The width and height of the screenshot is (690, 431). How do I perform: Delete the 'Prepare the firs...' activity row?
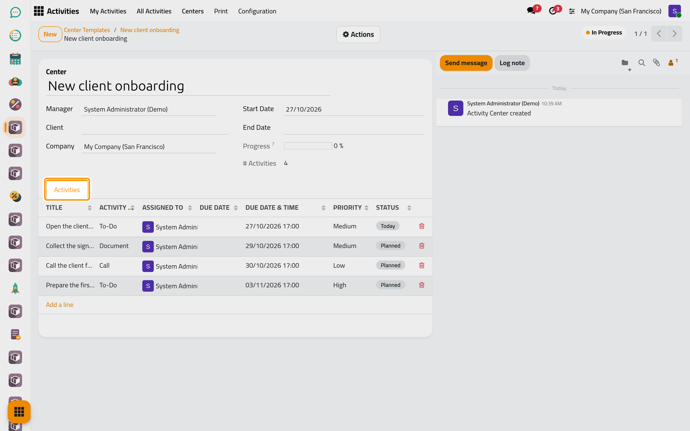coord(422,285)
